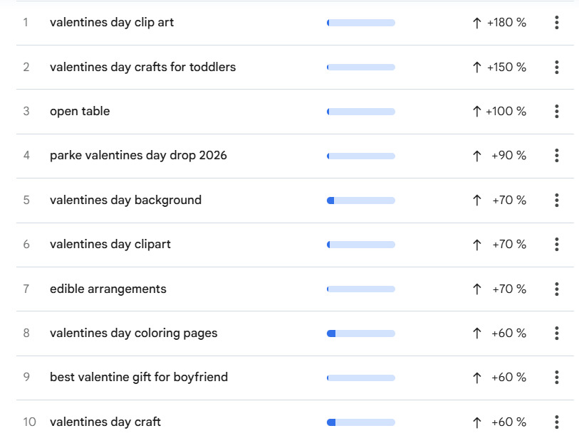Open the options menu for 'open table'
The height and width of the screenshot is (443, 579).
[x=556, y=111]
